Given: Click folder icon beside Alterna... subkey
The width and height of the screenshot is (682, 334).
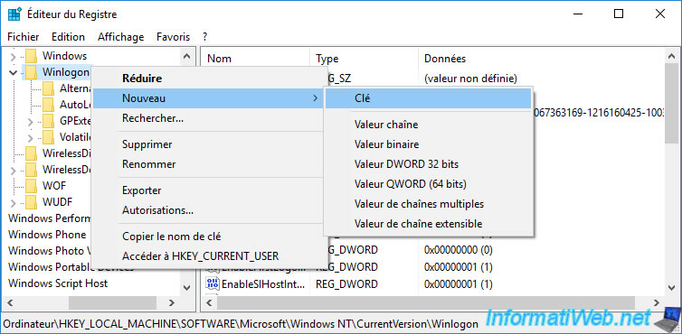Looking at the screenshot, I should (x=49, y=88).
